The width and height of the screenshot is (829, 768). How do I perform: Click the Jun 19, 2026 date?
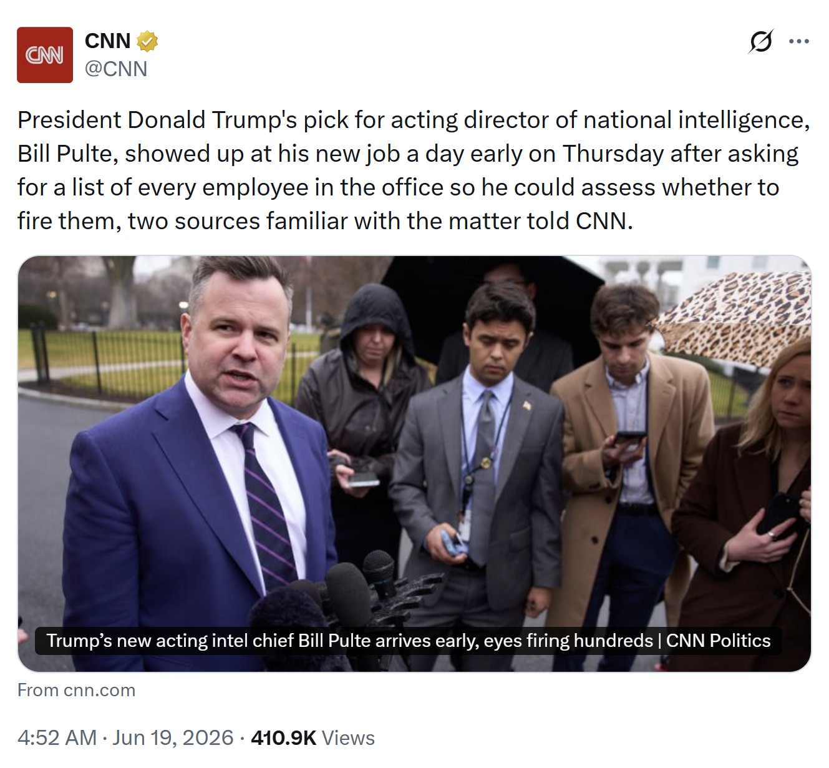coord(173,737)
